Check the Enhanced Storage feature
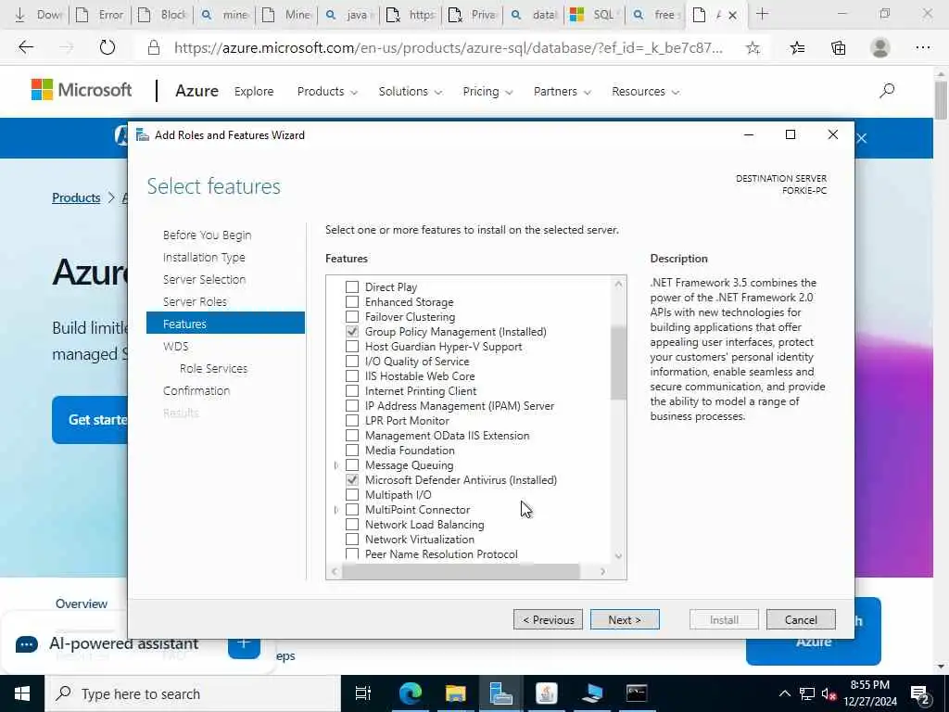Screen dimensions: 949x712 [351, 301]
